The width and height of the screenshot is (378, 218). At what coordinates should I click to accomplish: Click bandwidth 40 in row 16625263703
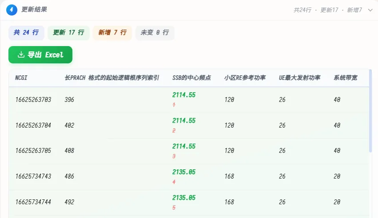337,100
